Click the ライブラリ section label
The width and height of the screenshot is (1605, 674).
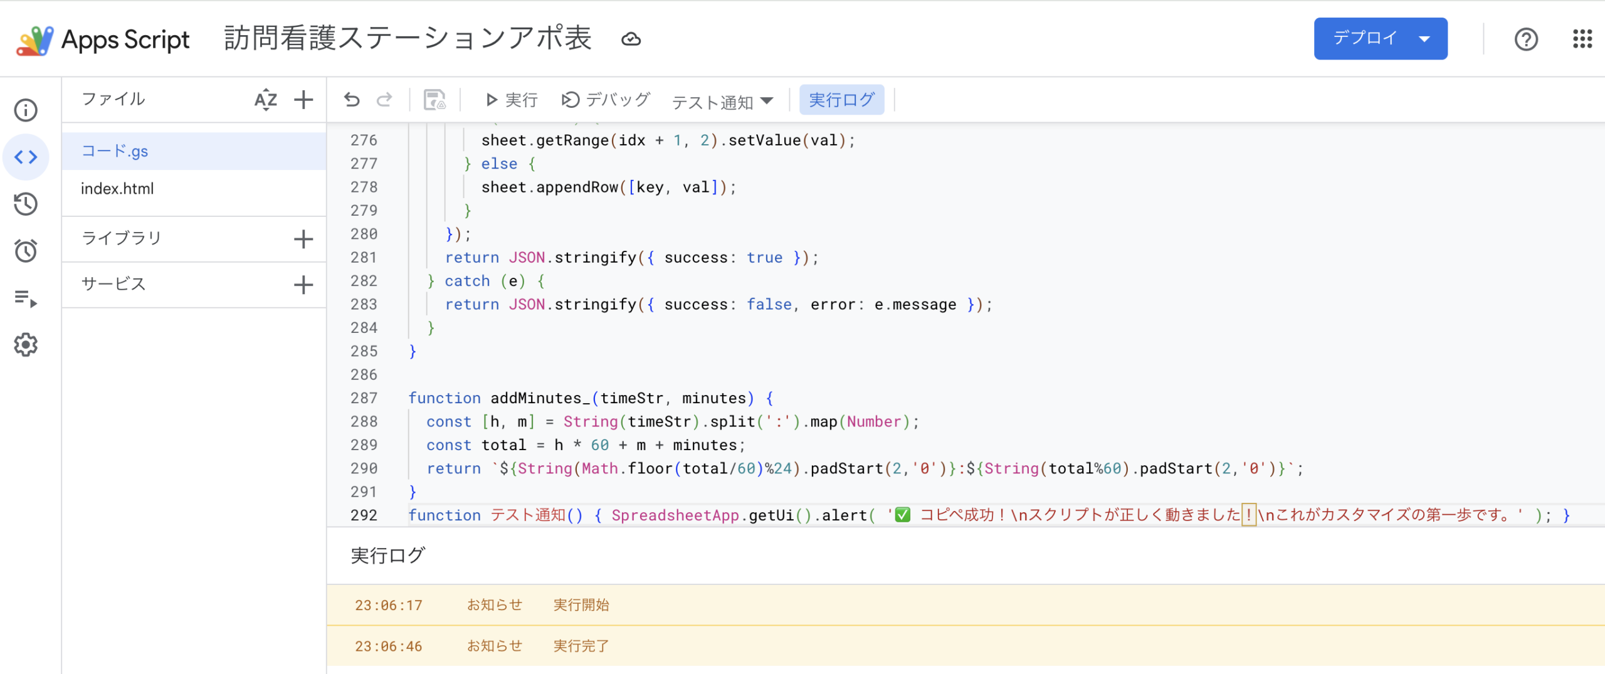click(122, 238)
